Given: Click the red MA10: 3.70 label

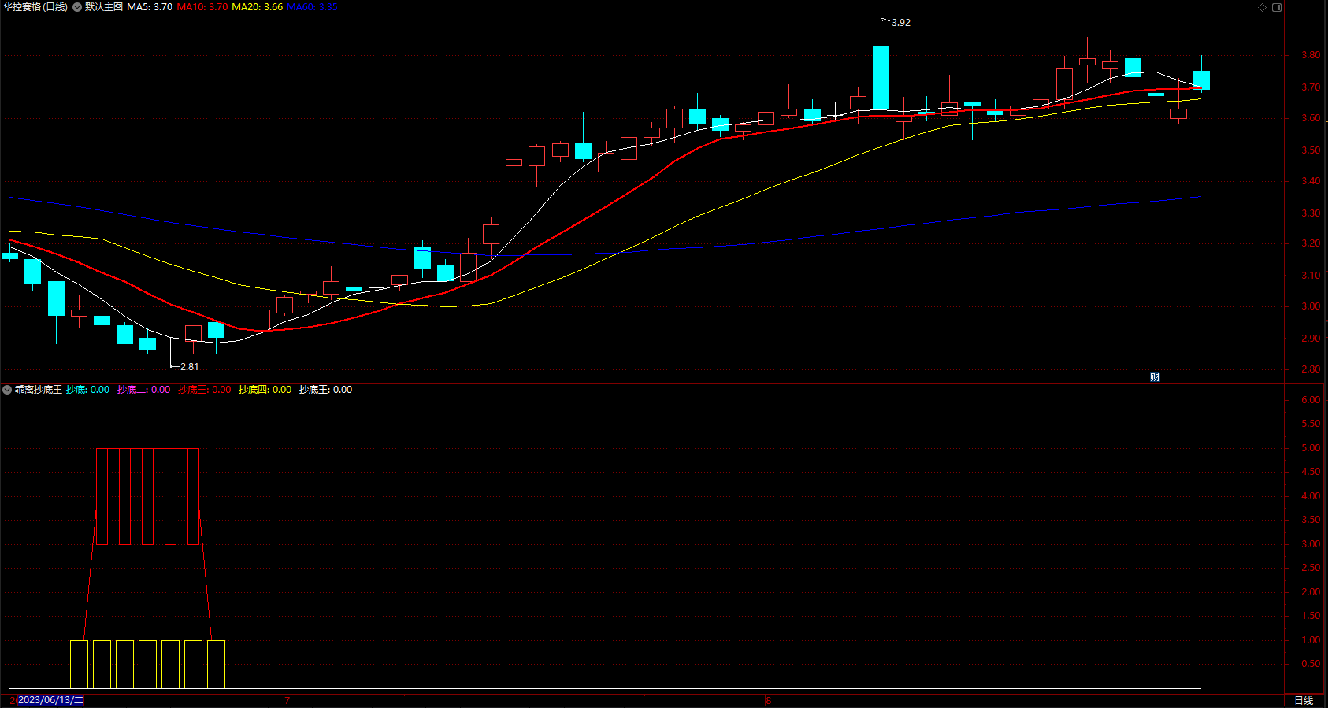Looking at the screenshot, I should [202, 7].
